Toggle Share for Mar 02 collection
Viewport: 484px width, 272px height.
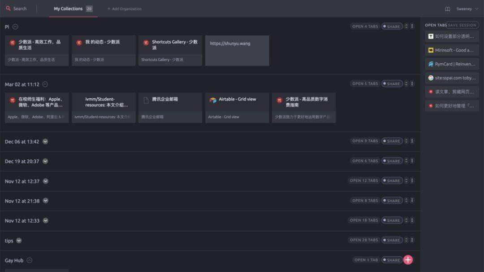click(392, 84)
